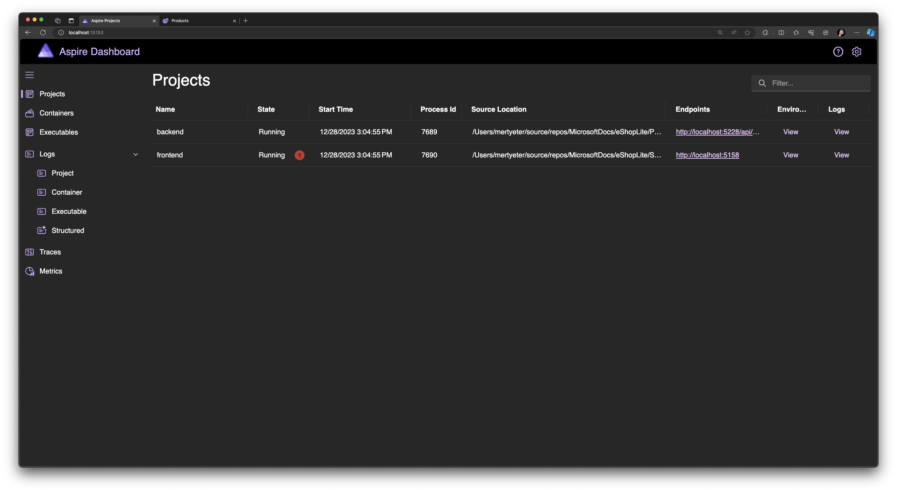This screenshot has height=492, width=897.
Task: Close the Aspire Projects browser tab
Action: pyautogui.click(x=154, y=21)
